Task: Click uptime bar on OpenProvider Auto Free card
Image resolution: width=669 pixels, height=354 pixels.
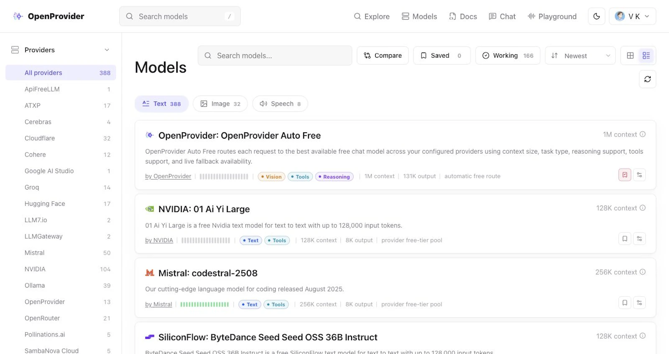Action: tap(224, 177)
